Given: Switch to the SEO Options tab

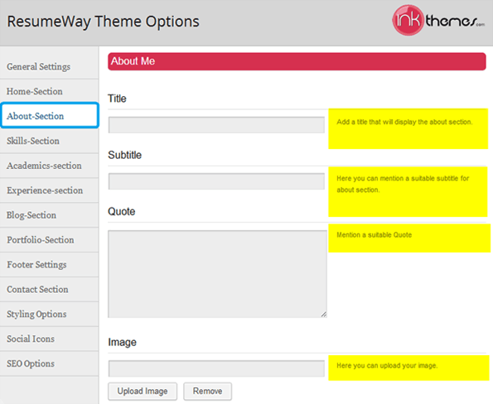Looking at the screenshot, I should [x=50, y=363].
